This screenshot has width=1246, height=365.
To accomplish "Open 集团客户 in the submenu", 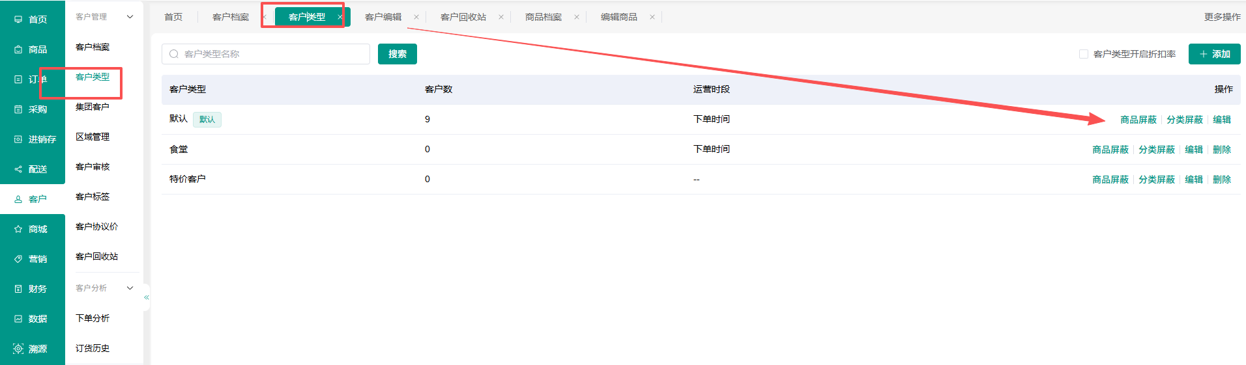I will [93, 107].
